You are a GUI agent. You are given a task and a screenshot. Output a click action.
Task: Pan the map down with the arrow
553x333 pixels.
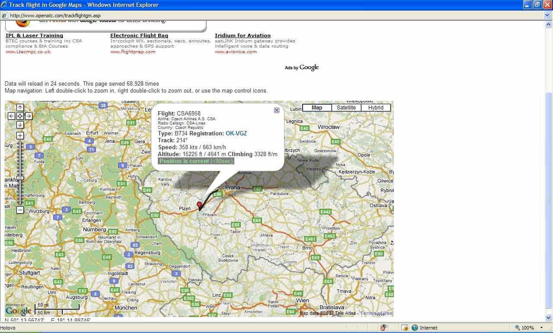click(x=20, y=125)
